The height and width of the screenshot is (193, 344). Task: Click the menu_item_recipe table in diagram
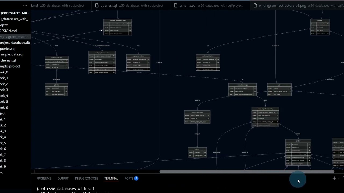242,90
